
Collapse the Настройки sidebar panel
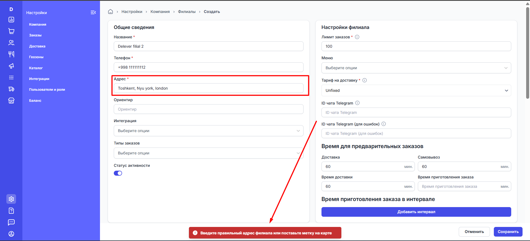(x=93, y=12)
